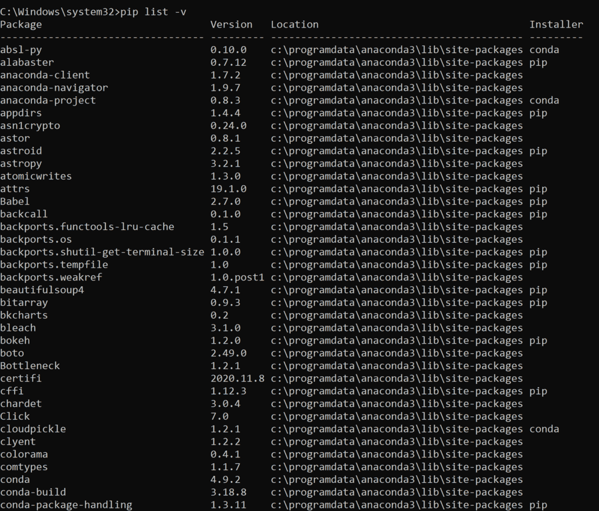Click anaconda-navigator package name
The image size is (599, 511).
(54, 88)
